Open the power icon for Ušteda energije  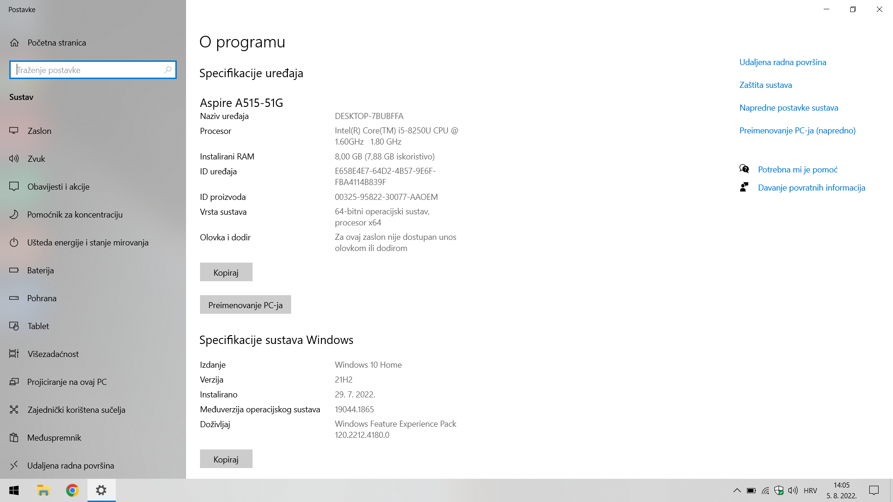pos(14,242)
